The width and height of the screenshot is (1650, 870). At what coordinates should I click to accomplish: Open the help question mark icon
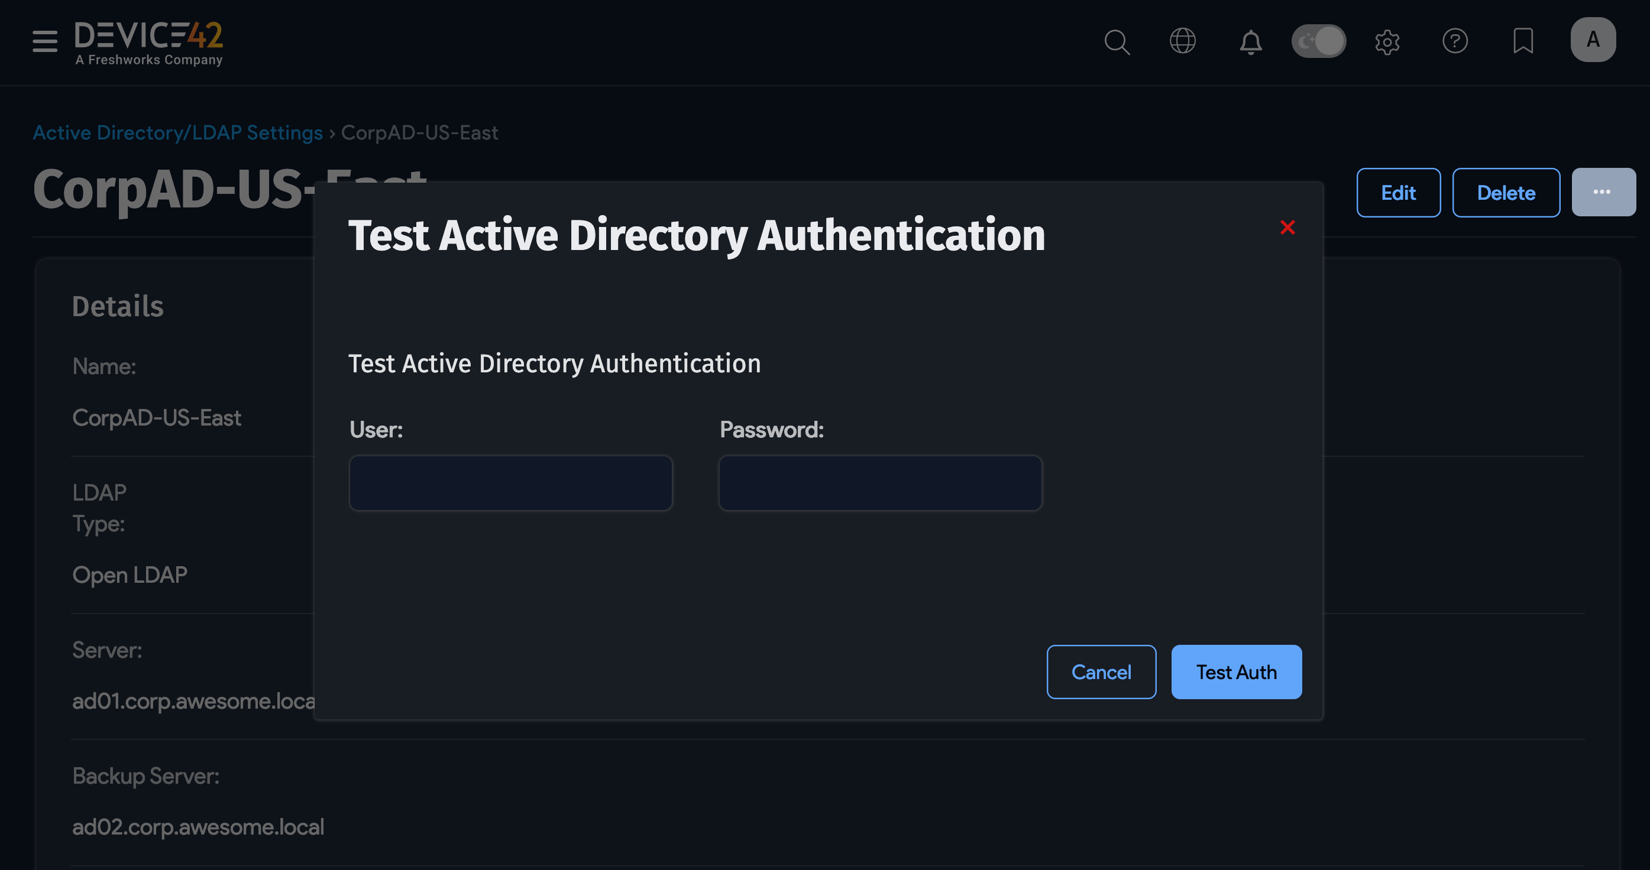point(1455,41)
